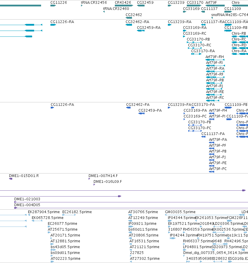Click the CG33169-RA transcript label
The width and height of the screenshot is (248, 263).
point(195,28)
